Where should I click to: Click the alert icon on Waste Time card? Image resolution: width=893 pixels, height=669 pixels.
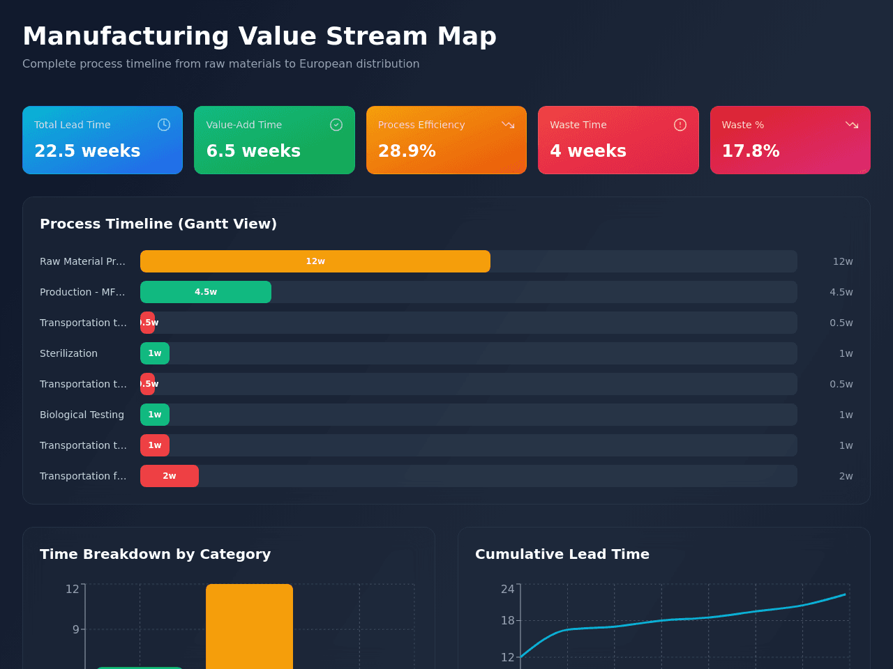click(680, 125)
